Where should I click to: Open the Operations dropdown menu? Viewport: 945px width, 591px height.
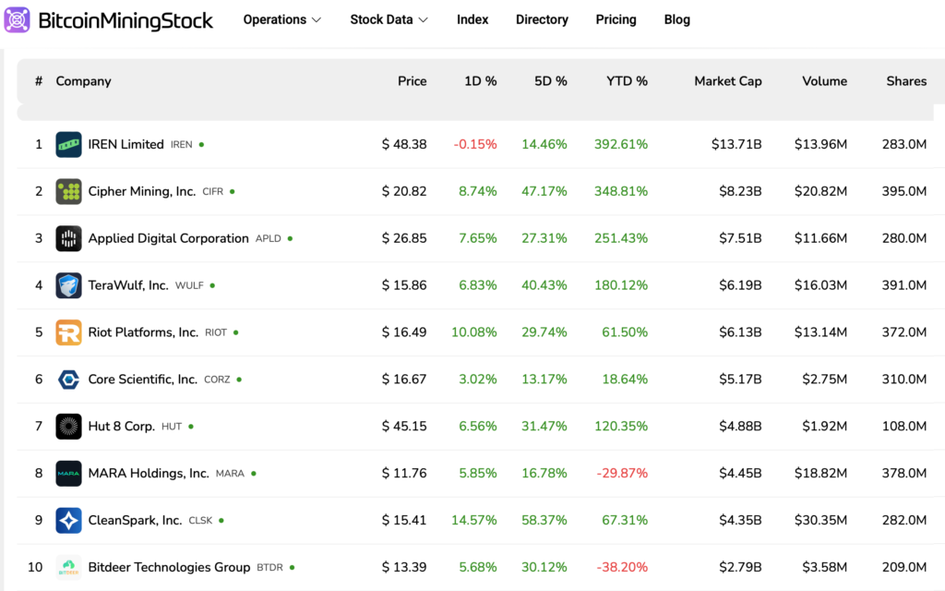[281, 19]
